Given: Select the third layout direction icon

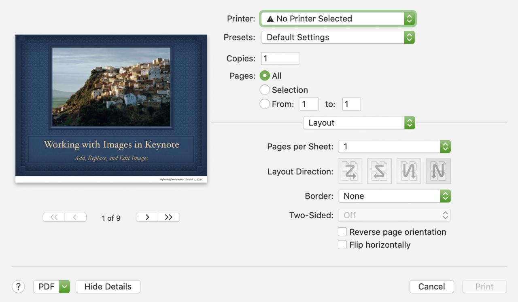Looking at the screenshot, I should tap(409, 171).
